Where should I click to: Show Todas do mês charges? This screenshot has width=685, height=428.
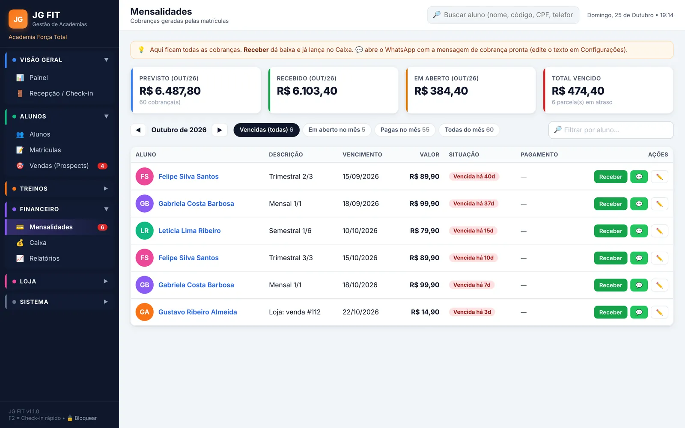point(469,130)
